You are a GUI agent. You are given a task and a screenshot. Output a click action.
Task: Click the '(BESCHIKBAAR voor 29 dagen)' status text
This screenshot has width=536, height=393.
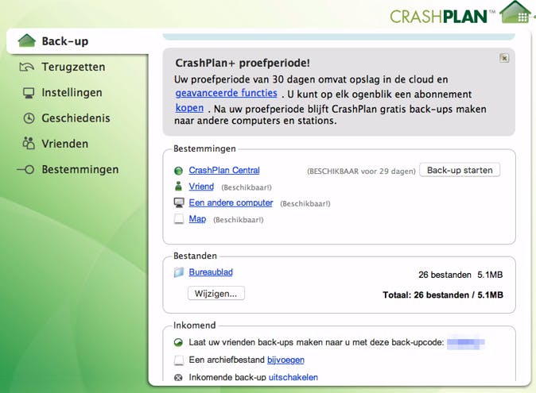point(361,171)
